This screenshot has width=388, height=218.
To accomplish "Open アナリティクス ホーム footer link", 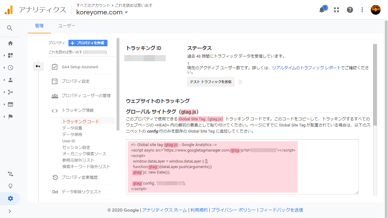I will pyautogui.click(x=164, y=210).
